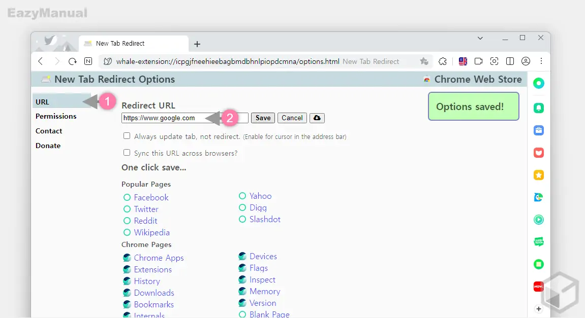Expand the tab search chevron dropdown
This screenshot has height=318, width=585.
480,38
